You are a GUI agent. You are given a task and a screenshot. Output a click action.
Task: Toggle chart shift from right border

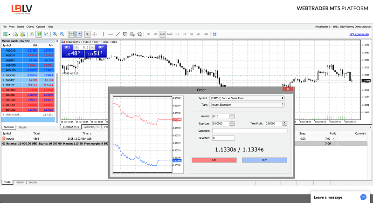pos(78,34)
